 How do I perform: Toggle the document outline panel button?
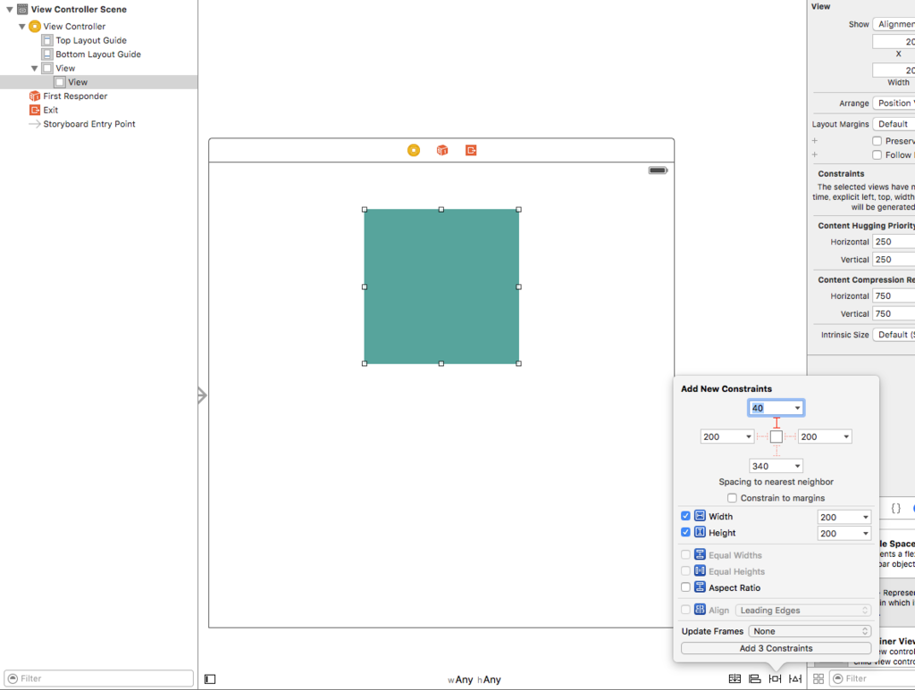coord(210,679)
